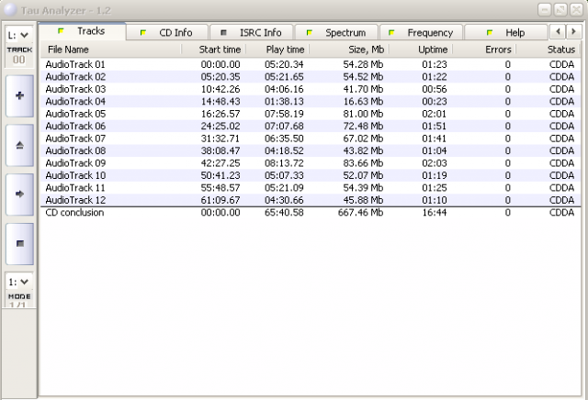The image size is (588, 400).
Task: Open the mode 1: dropdown
Action: 18,282
